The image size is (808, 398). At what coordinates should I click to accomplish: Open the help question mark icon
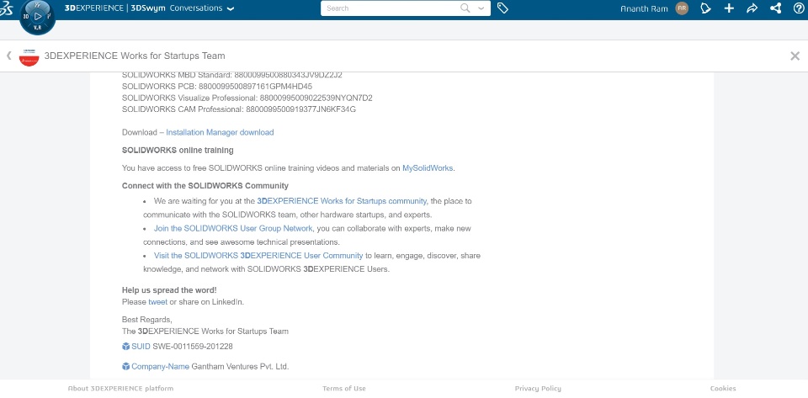tap(799, 8)
